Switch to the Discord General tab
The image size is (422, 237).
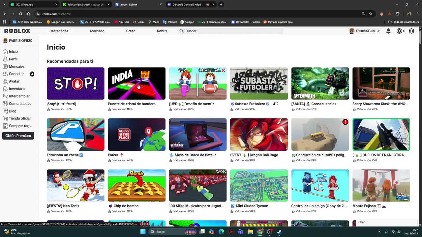(x=191, y=5)
